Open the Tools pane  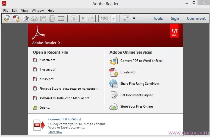tap(158, 19)
